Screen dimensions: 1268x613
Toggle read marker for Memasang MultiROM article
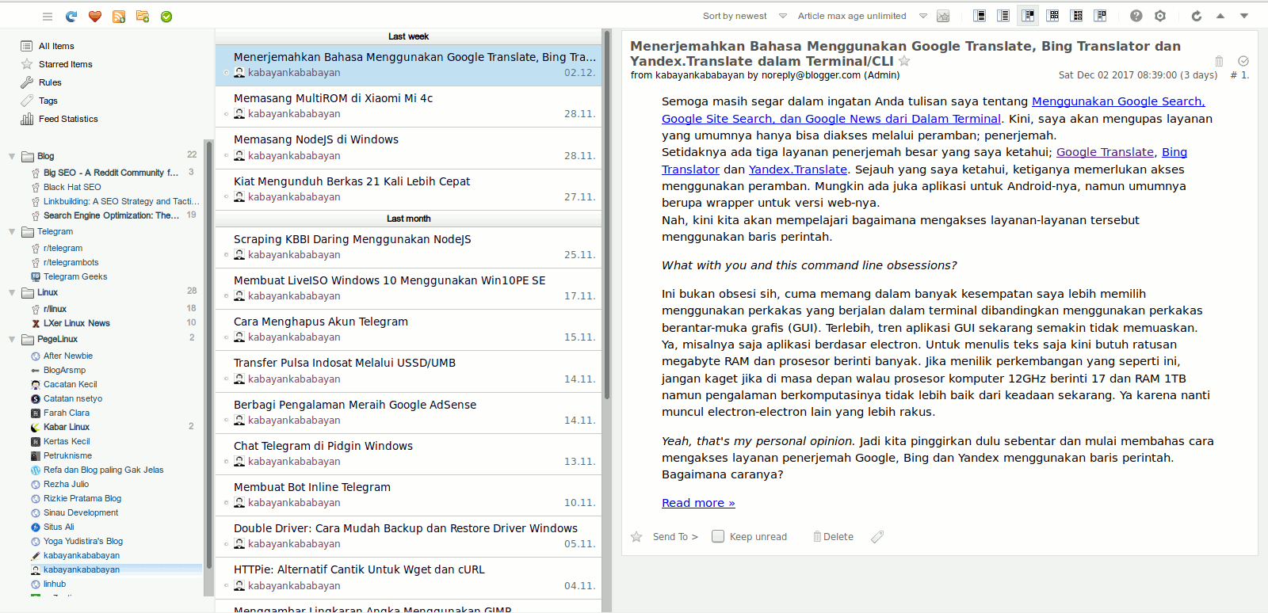pyautogui.click(x=226, y=114)
